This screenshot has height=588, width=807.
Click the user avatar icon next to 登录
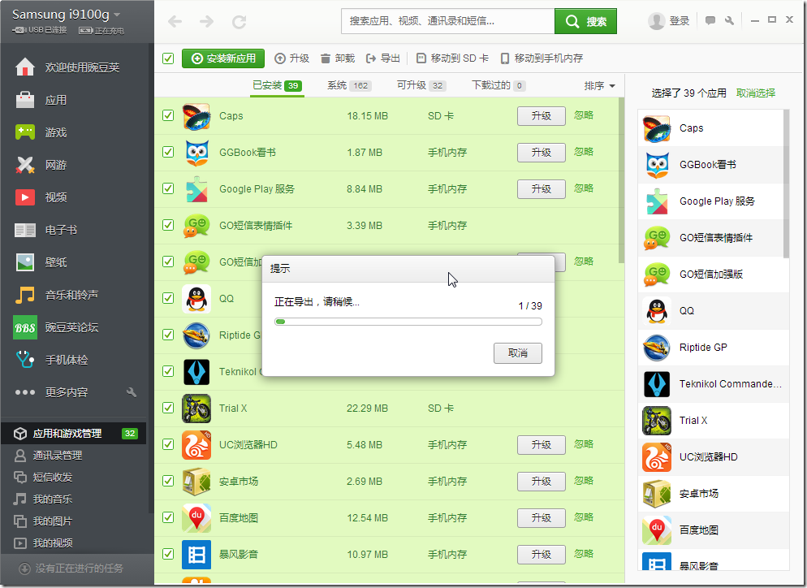[x=656, y=21]
